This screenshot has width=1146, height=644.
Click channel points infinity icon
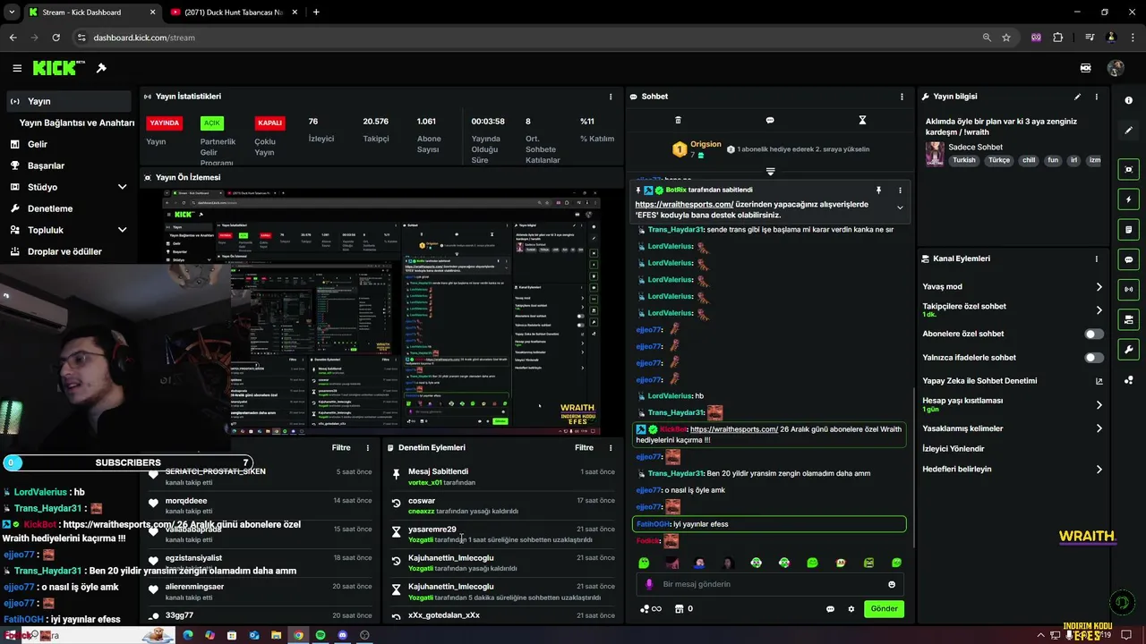click(x=651, y=609)
